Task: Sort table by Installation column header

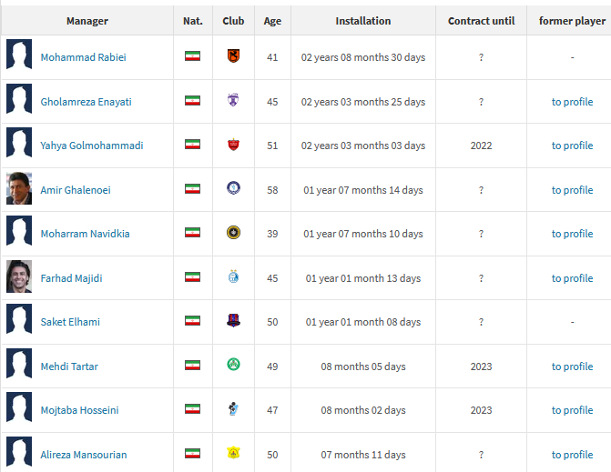Action: click(x=363, y=21)
